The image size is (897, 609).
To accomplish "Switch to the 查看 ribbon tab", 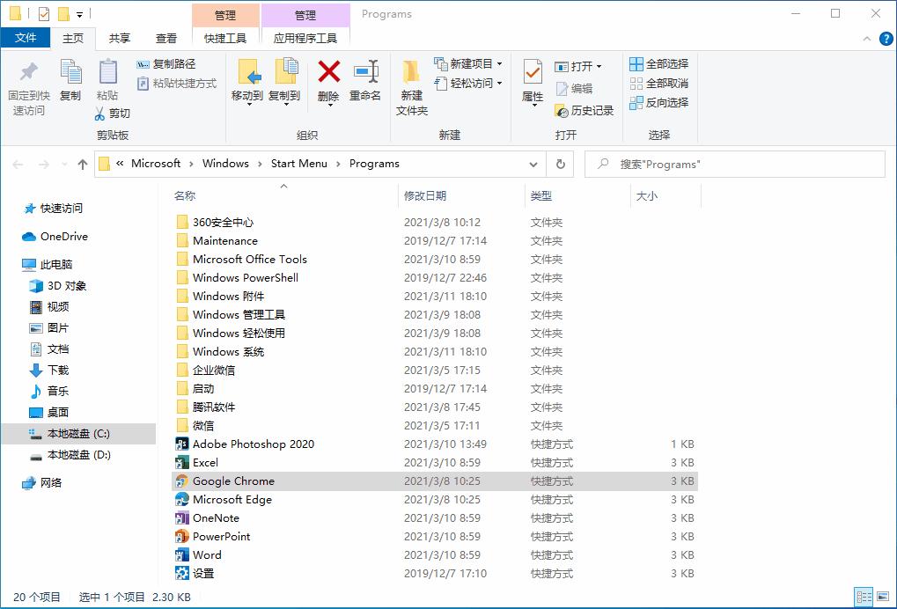I will click(165, 38).
